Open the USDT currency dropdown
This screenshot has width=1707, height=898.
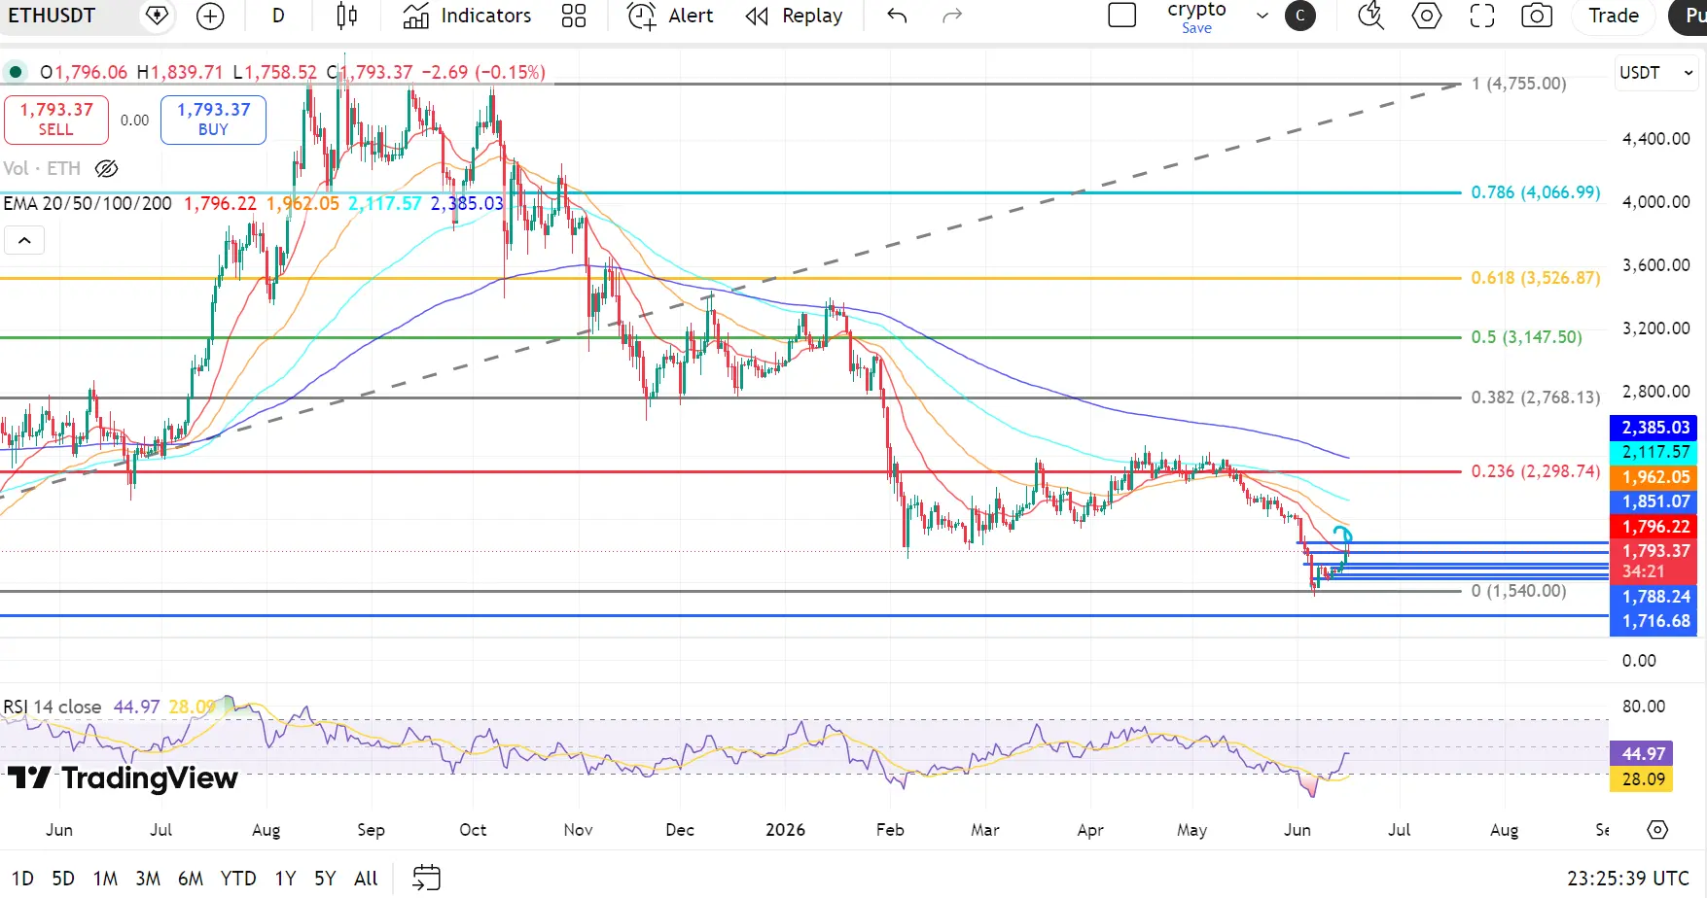pyautogui.click(x=1656, y=73)
